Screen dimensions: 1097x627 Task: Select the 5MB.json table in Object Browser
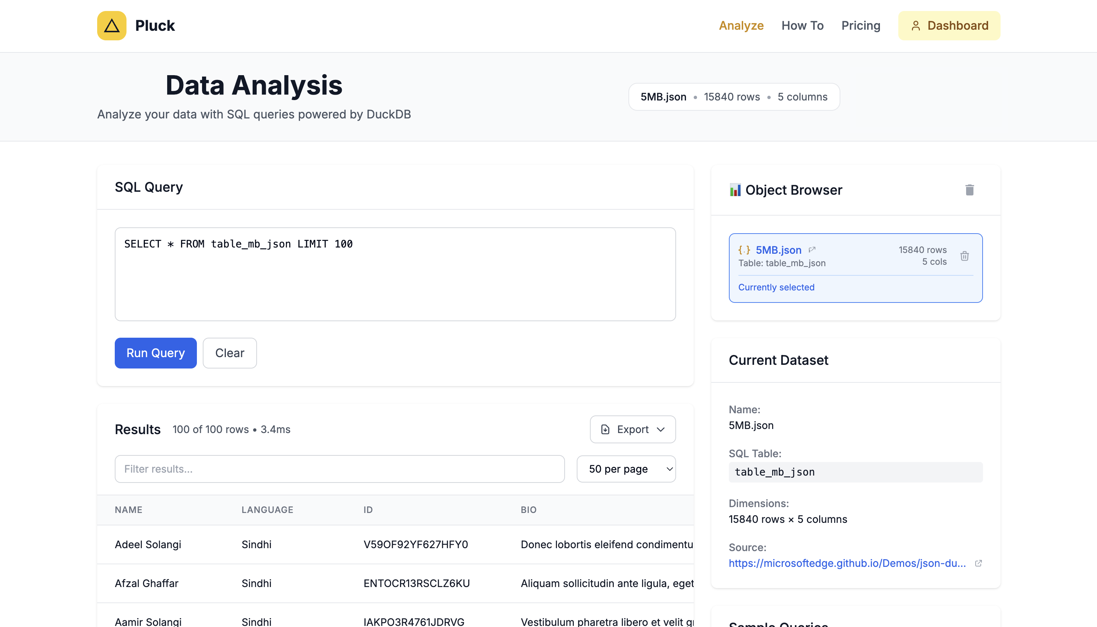pos(778,250)
